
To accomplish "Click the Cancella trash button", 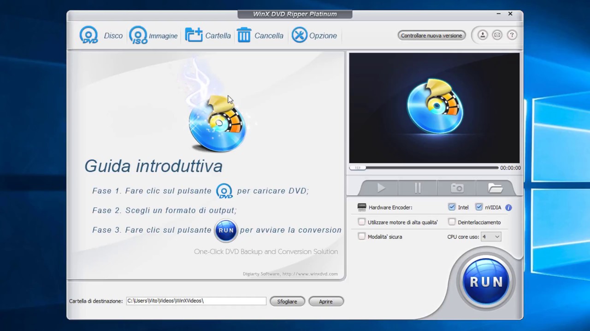I will click(x=260, y=35).
